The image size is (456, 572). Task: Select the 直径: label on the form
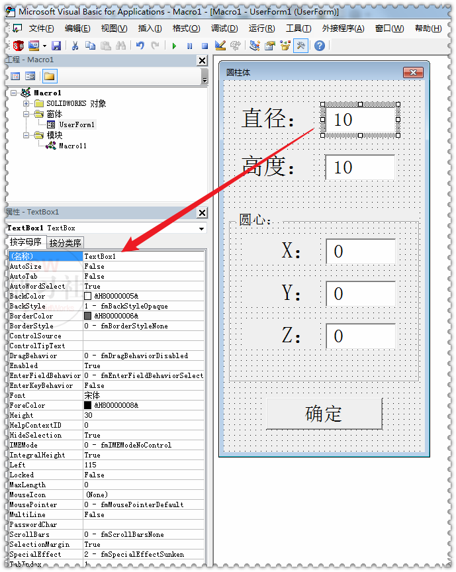(x=267, y=119)
